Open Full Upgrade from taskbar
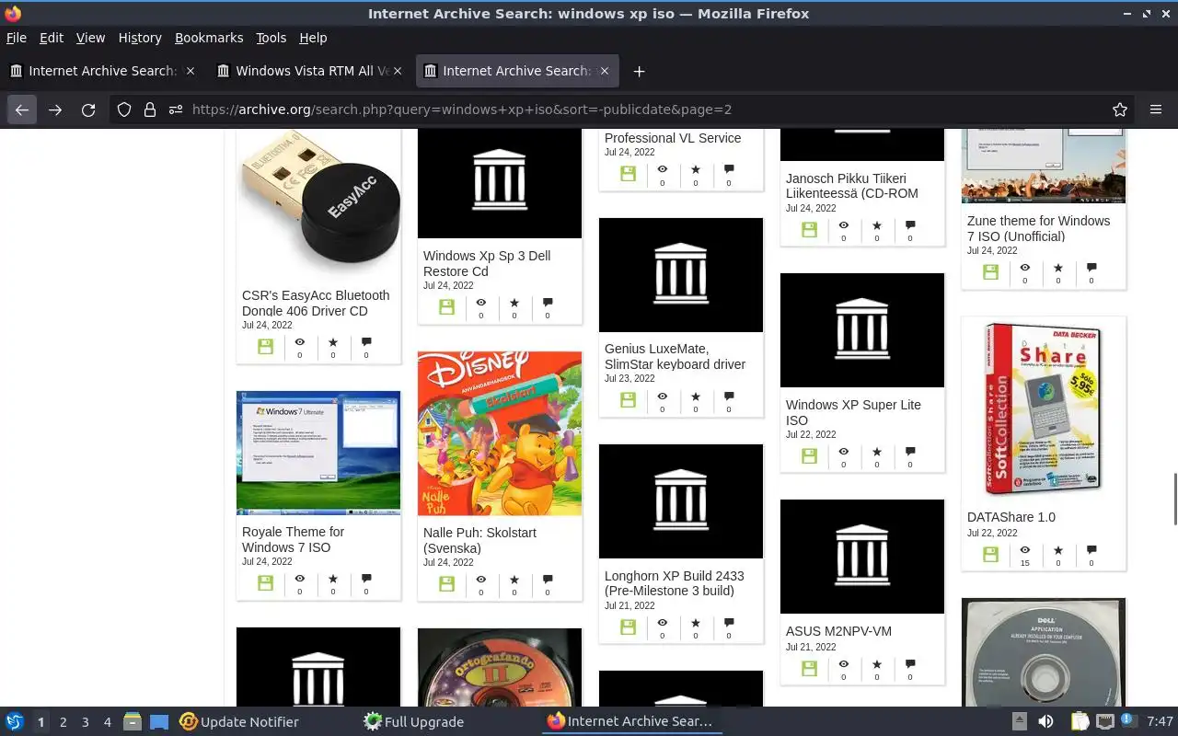The width and height of the screenshot is (1178, 736). click(414, 722)
